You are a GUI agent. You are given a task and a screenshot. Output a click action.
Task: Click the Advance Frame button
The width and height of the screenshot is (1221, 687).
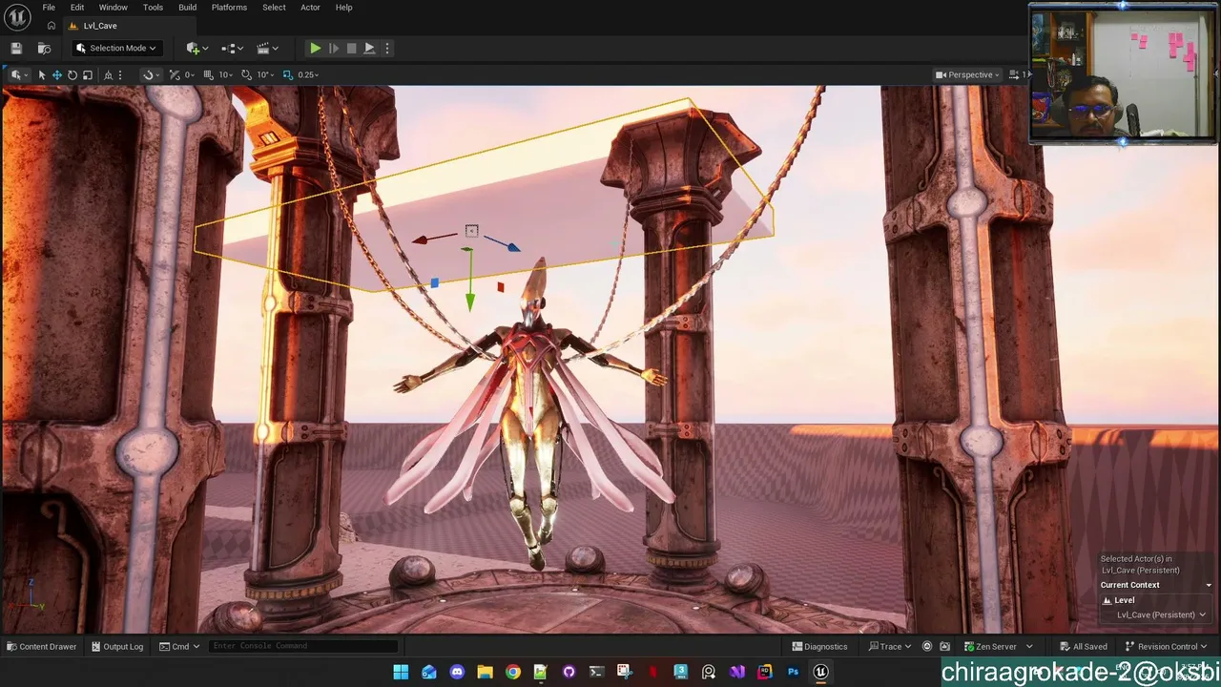333,48
